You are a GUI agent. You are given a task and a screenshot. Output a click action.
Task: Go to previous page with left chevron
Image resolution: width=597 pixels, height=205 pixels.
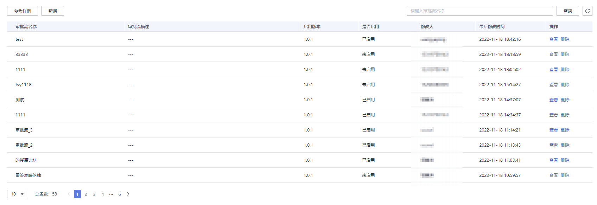(69, 194)
